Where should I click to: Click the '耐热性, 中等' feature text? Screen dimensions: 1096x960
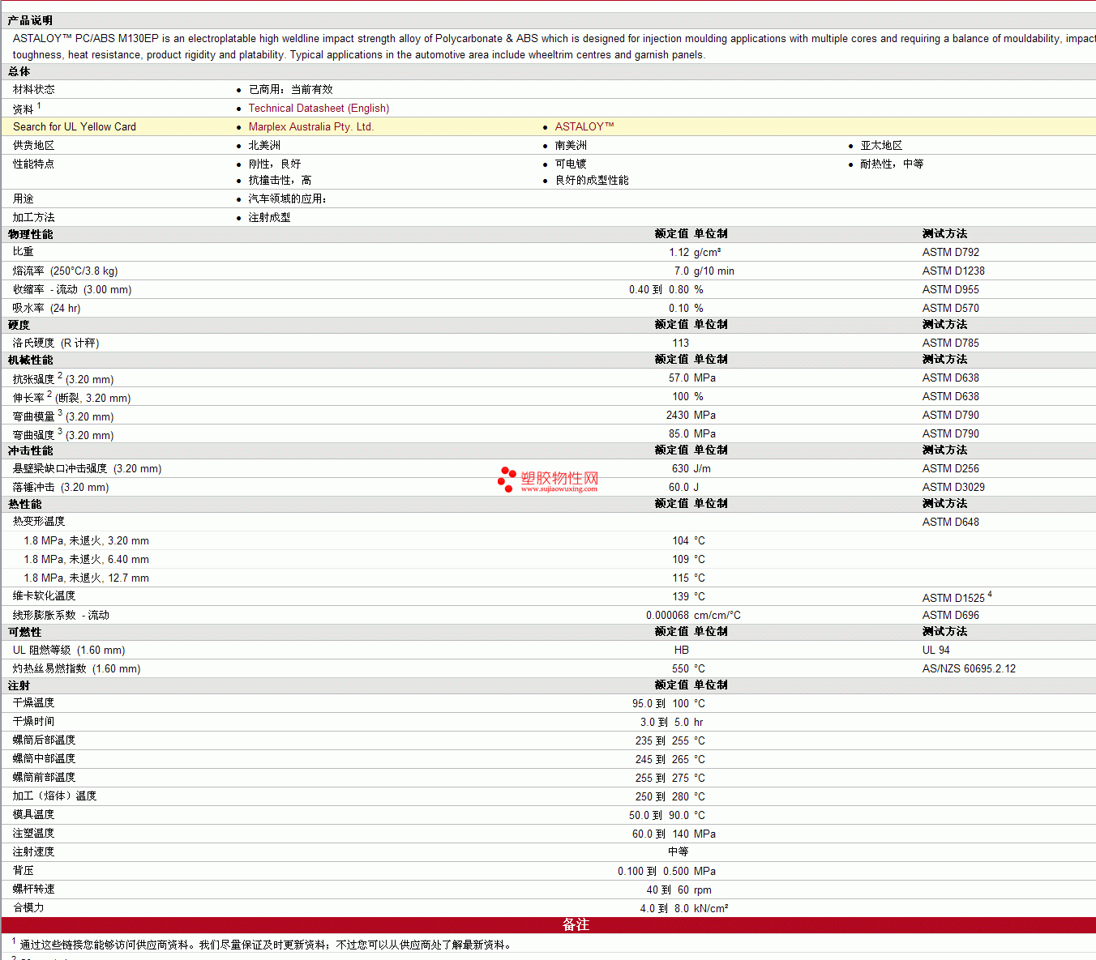tap(892, 164)
